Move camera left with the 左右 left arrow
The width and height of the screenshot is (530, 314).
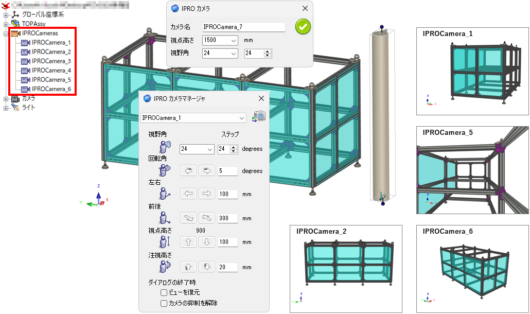(188, 194)
